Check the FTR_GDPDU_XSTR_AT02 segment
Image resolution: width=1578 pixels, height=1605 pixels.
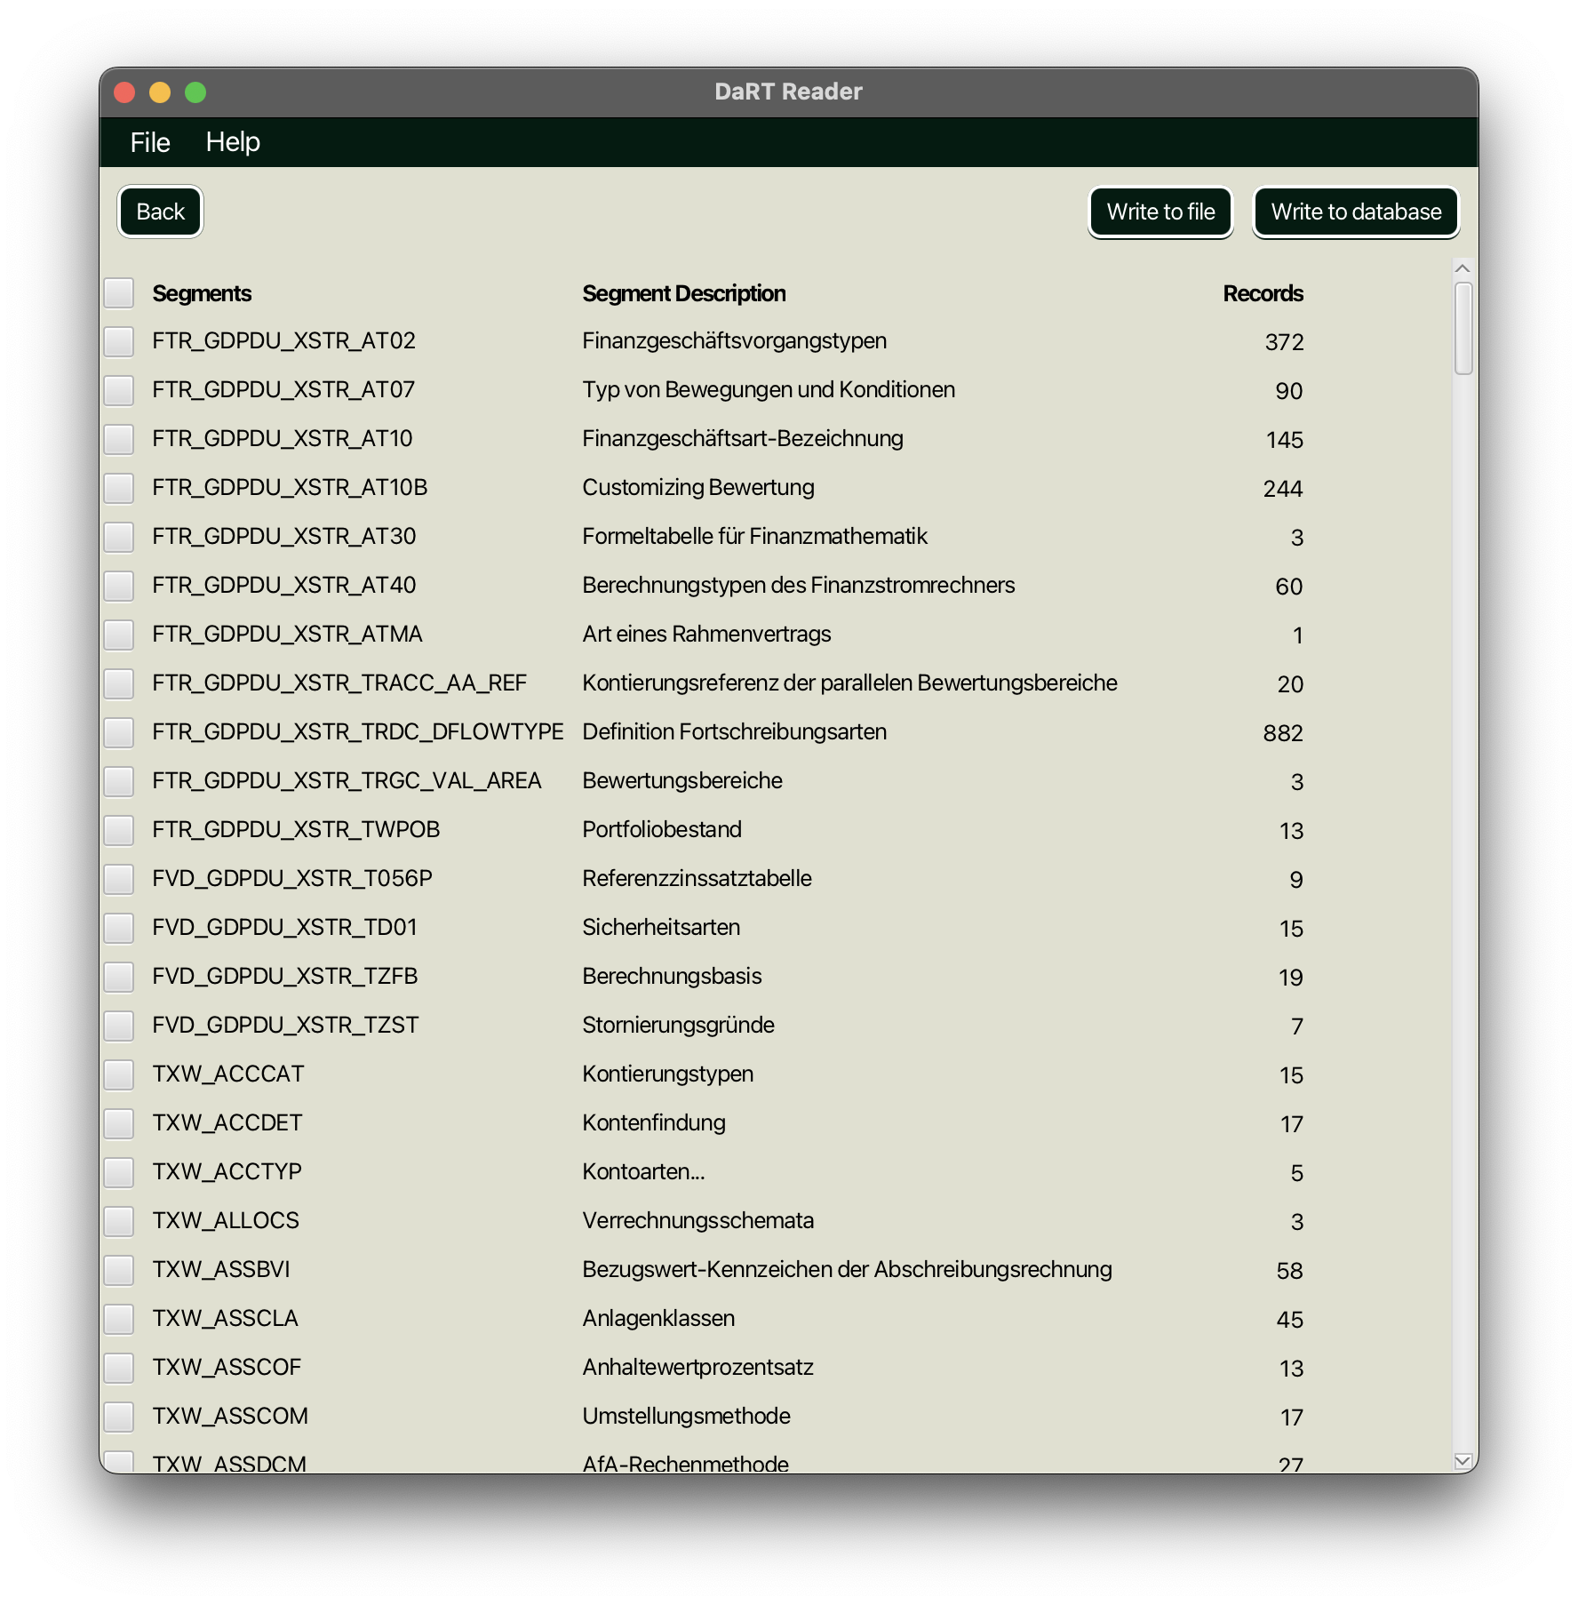tap(118, 341)
